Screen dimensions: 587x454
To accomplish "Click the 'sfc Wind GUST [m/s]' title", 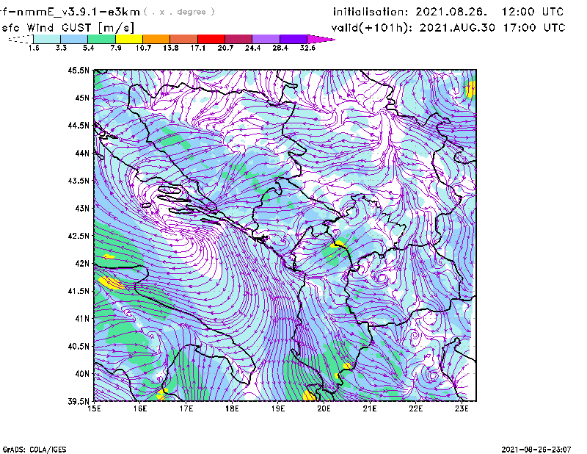I will coord(68,28).
